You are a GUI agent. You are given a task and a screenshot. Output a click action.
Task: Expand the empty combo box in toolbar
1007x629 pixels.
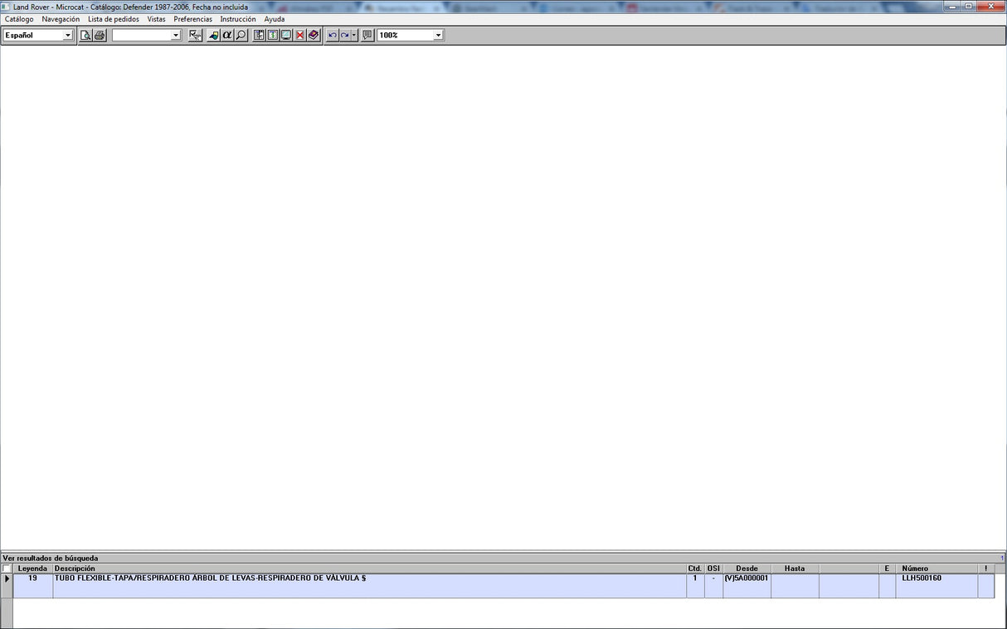tap(176, 36)
